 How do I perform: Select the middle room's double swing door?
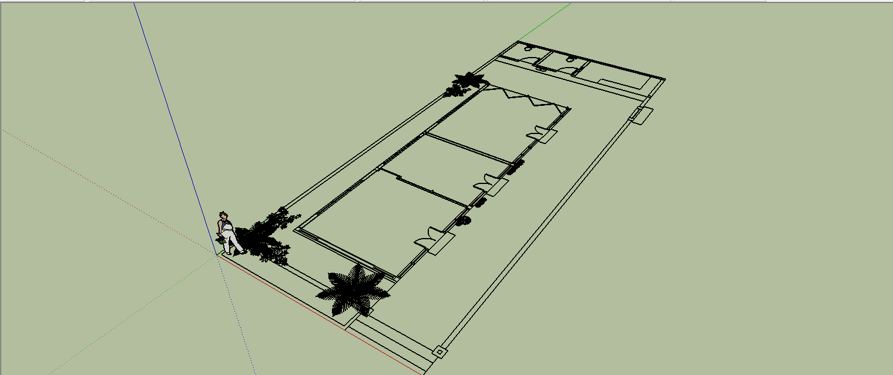click(486, 182)
